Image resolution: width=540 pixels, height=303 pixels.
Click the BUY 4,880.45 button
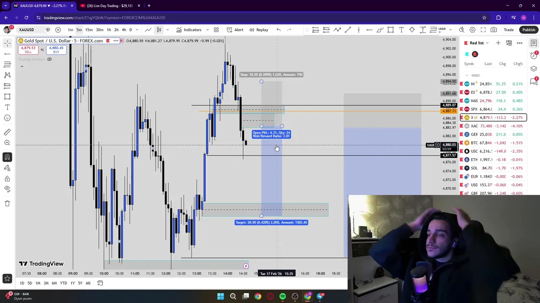[56, 50]
